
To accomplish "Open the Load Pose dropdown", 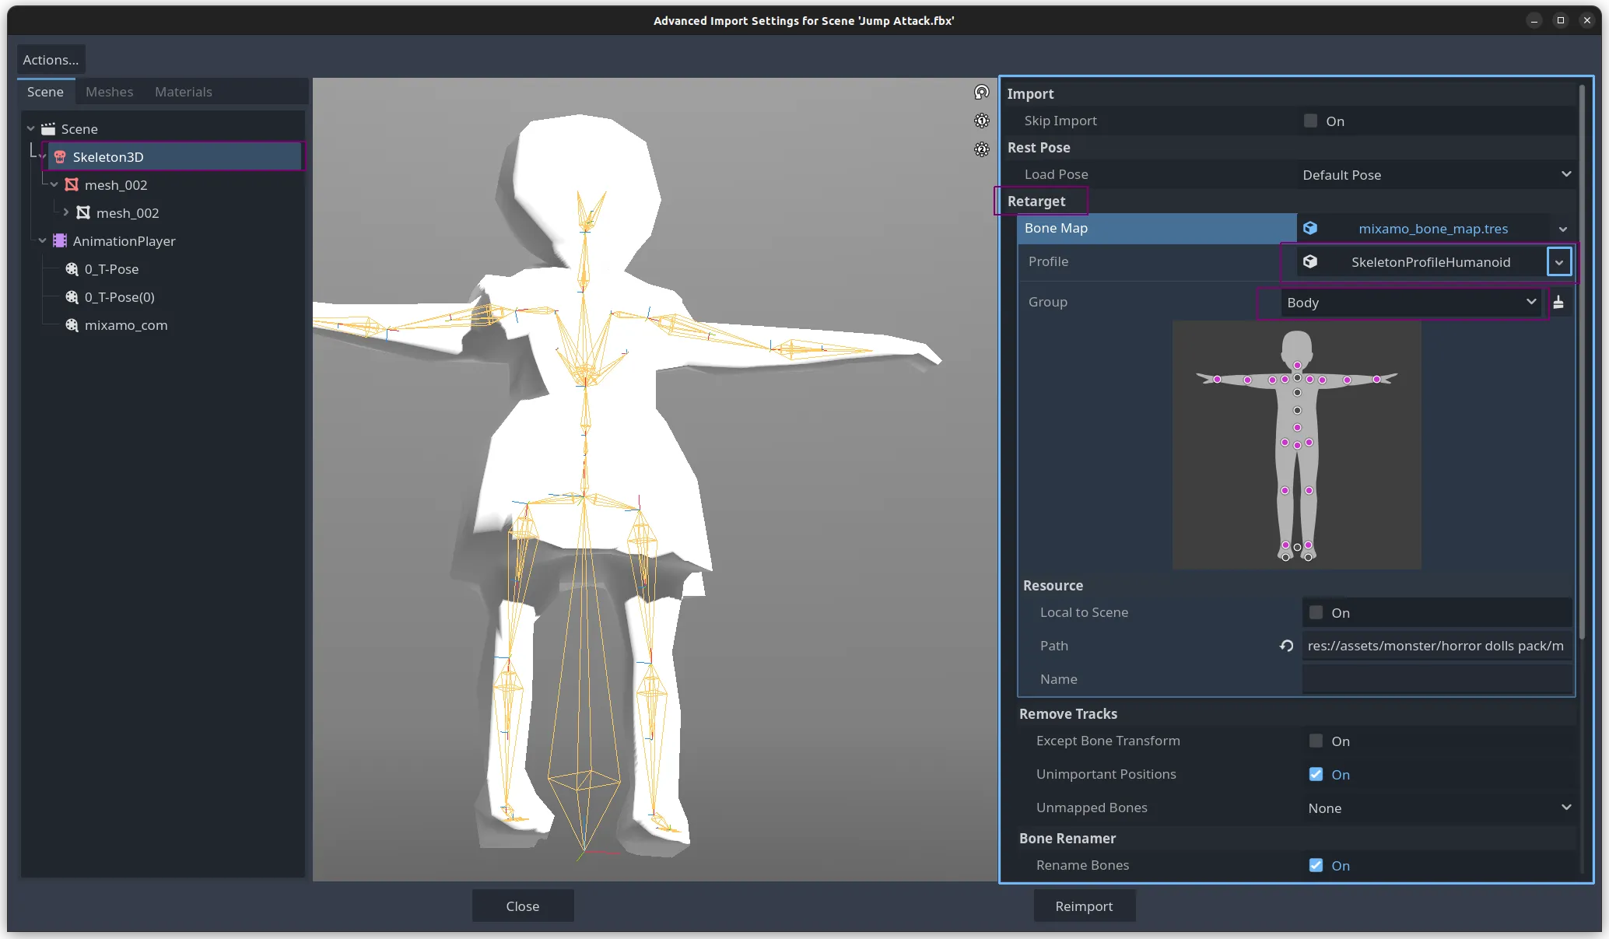I will [x=1436, y=175].
